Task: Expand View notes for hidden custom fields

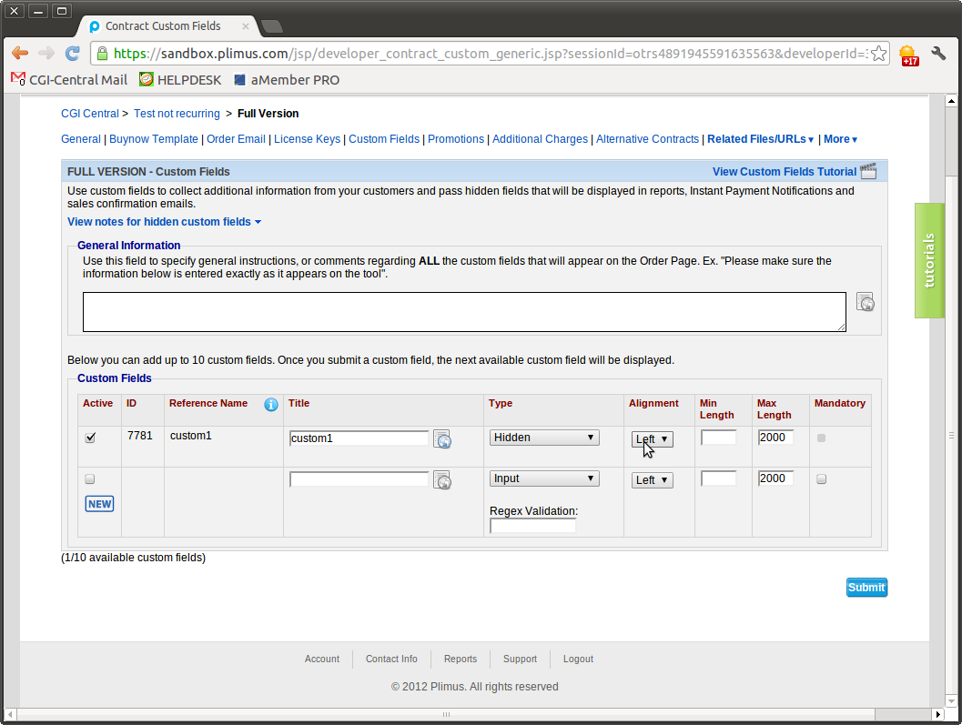Action: click(x=164, y=222)
